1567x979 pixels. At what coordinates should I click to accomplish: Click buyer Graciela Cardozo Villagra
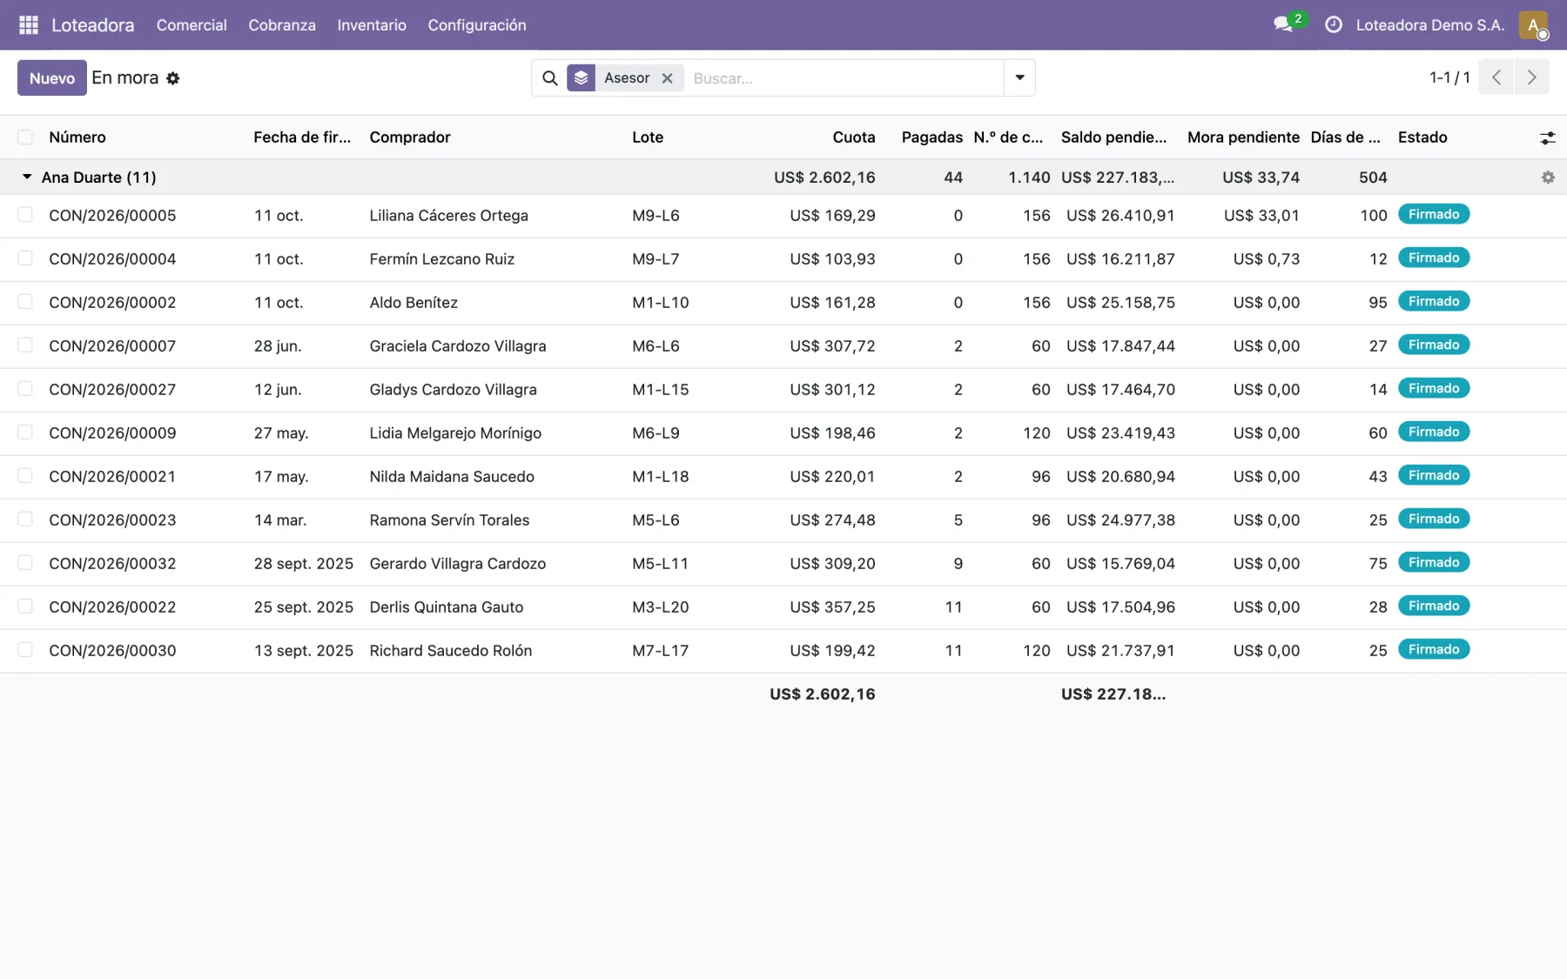458,346
